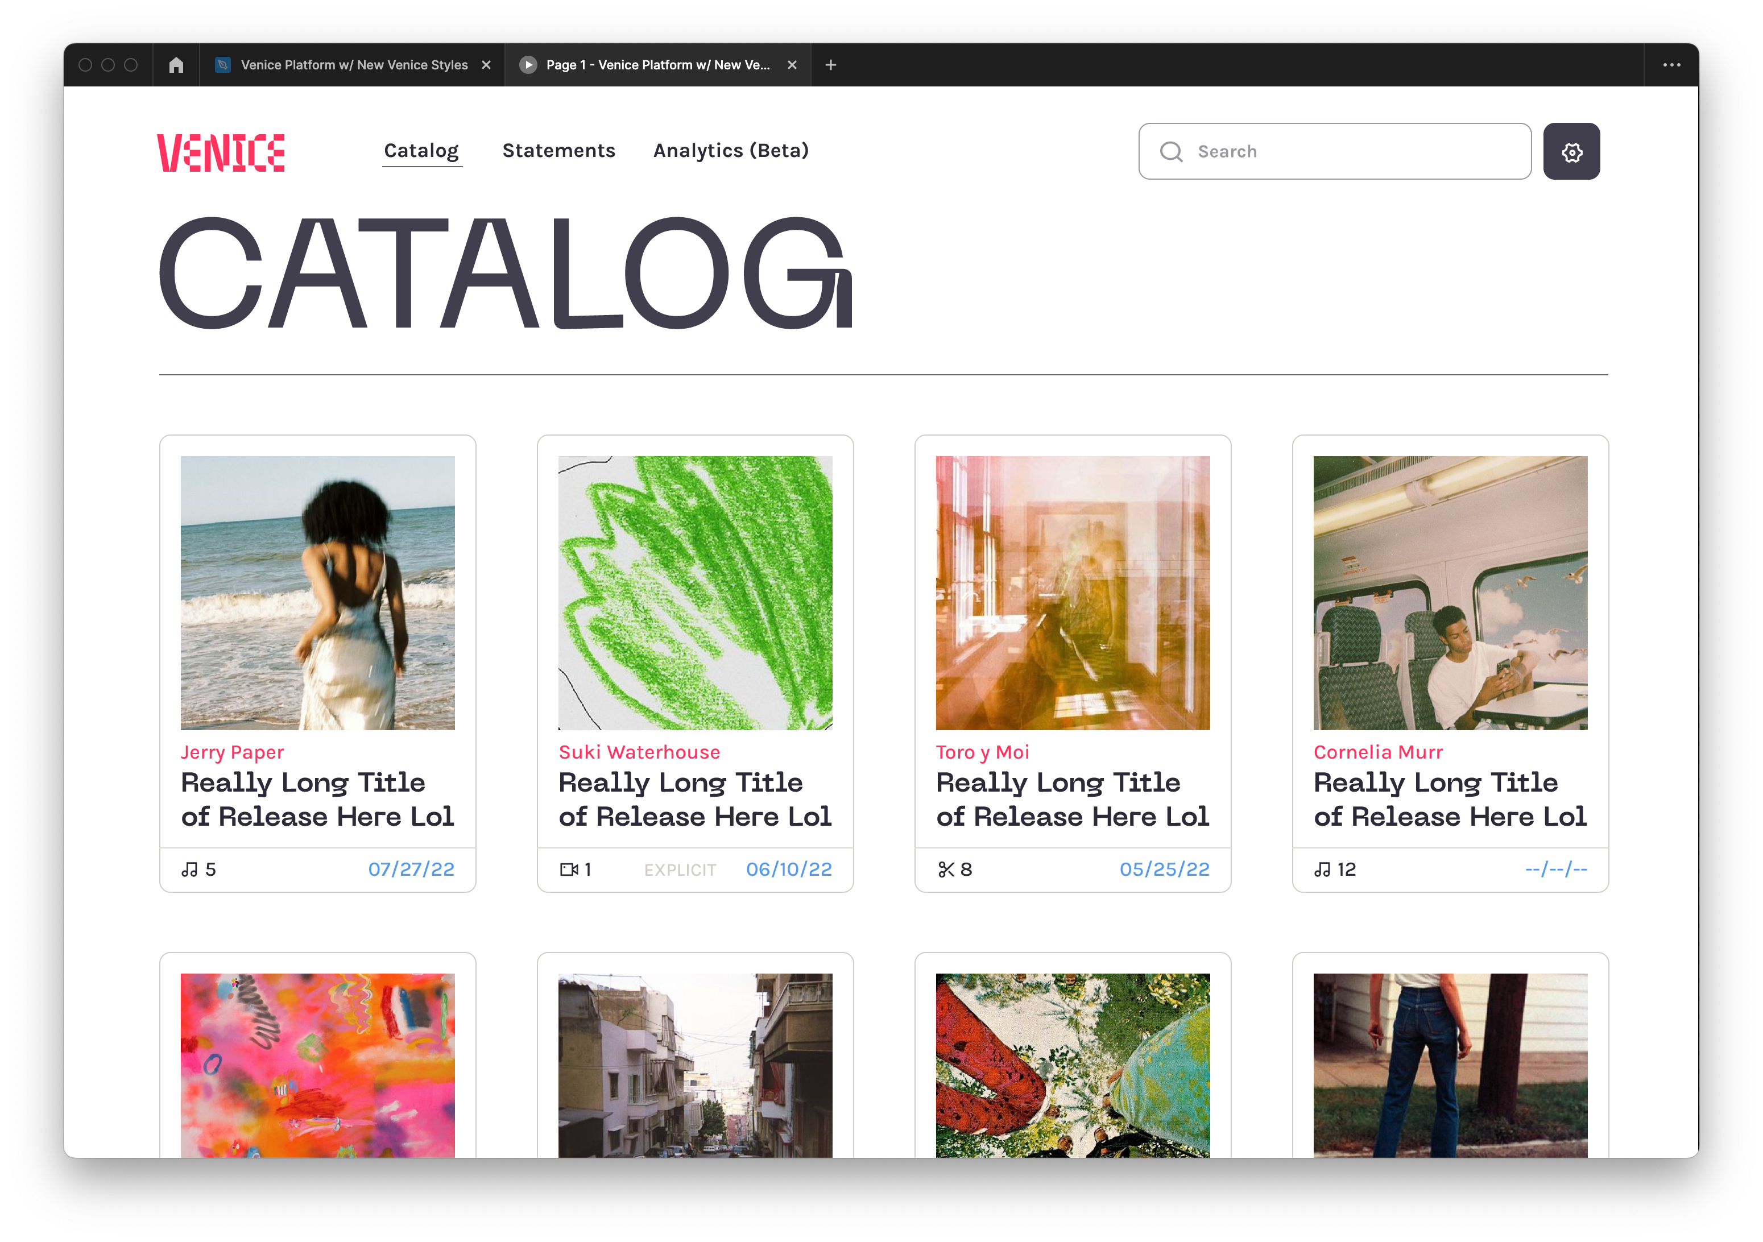
Task: Open the three-dots overflow menu
Action: pos(1671,65)
